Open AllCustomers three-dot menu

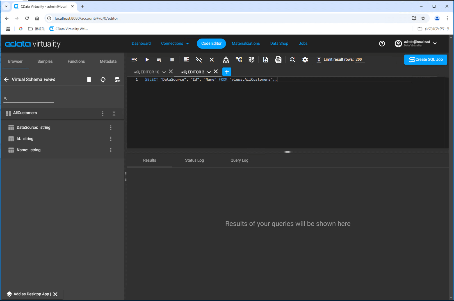coord(103,113)
